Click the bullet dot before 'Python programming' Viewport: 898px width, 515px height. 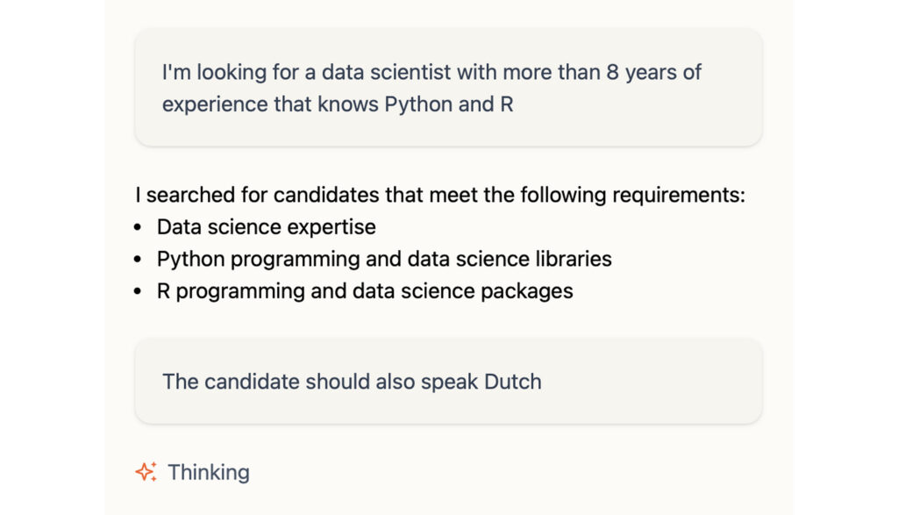point(138,260)
